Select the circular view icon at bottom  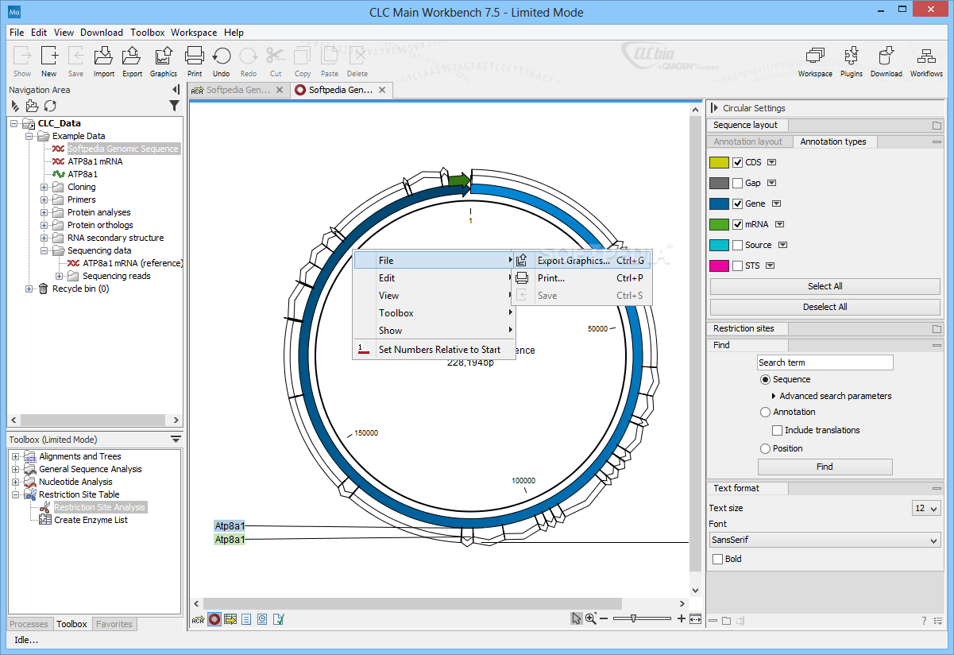click(214, 619)
